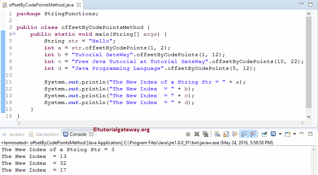
Task: Click System.out.println on line 11
Action: pyautogui.click(x=75, y=82)
